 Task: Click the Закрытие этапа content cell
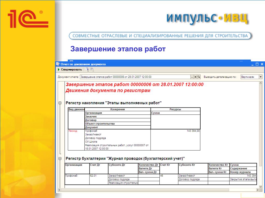[243, 179]
